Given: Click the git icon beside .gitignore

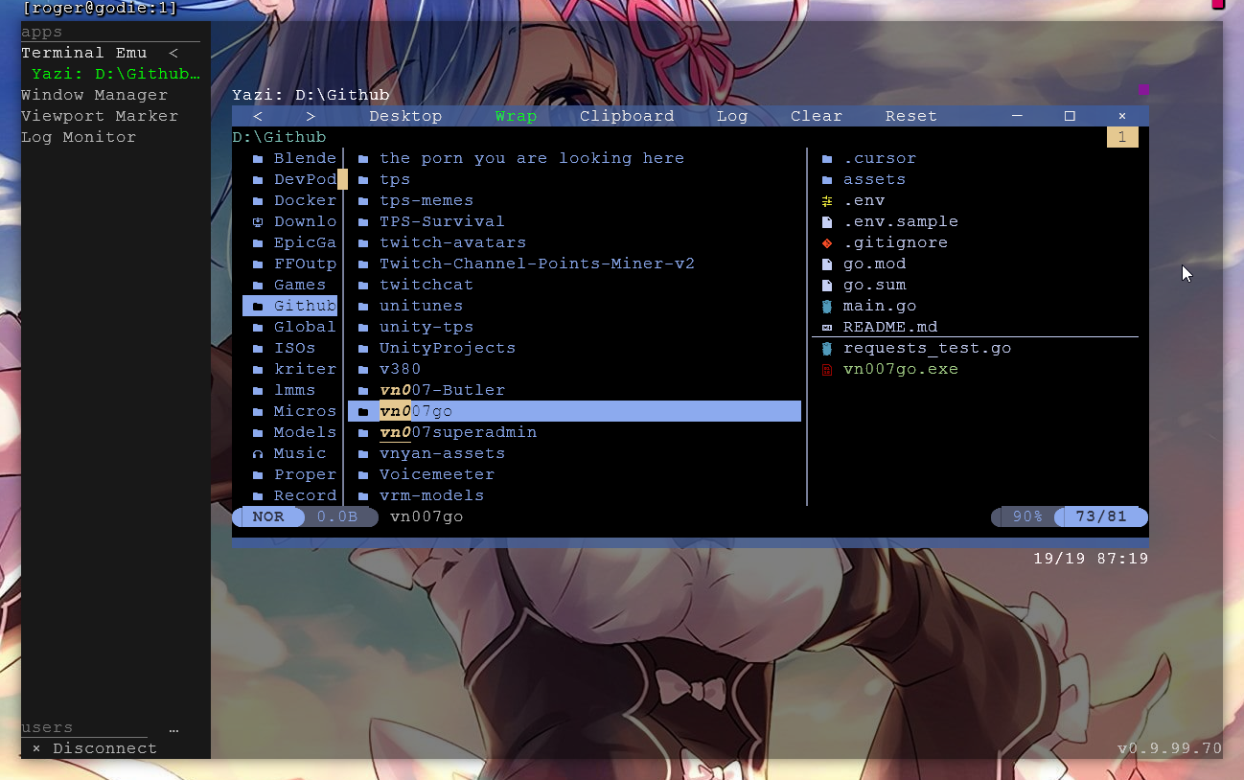Looking at the screenshot, I should tap(827, 242).
